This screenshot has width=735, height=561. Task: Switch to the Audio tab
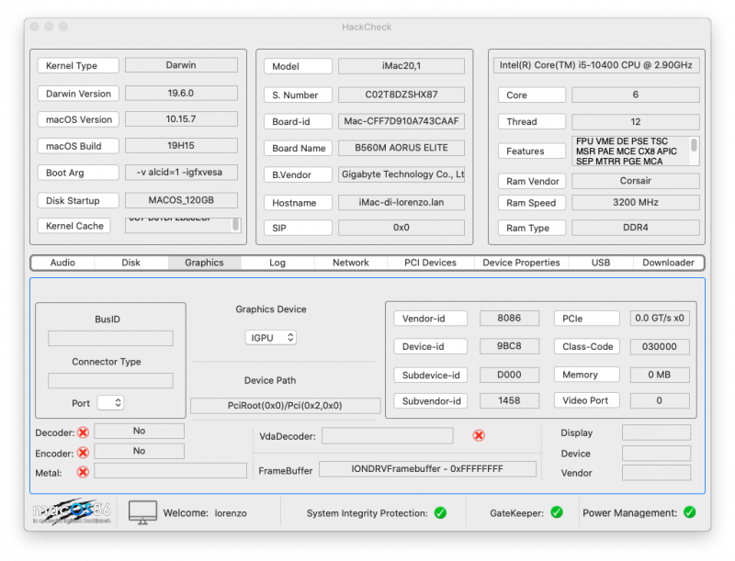pos(62,263)
